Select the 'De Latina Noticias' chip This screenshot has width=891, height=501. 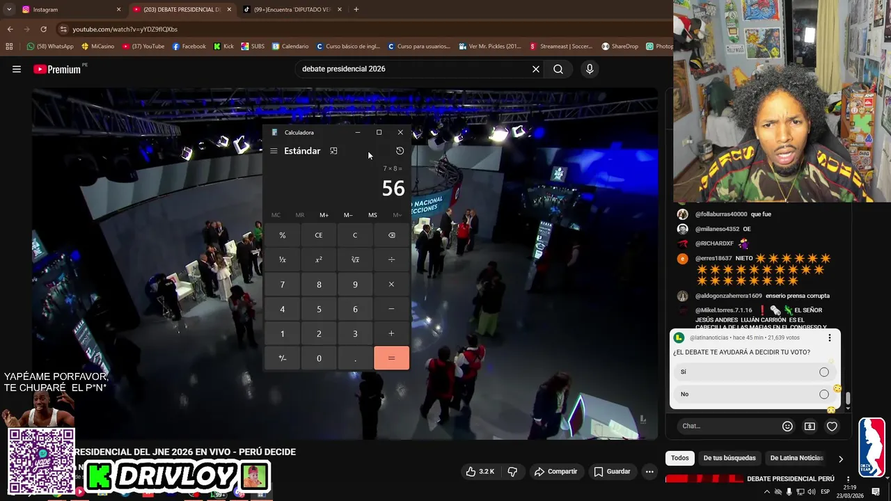tap(796, 458)
